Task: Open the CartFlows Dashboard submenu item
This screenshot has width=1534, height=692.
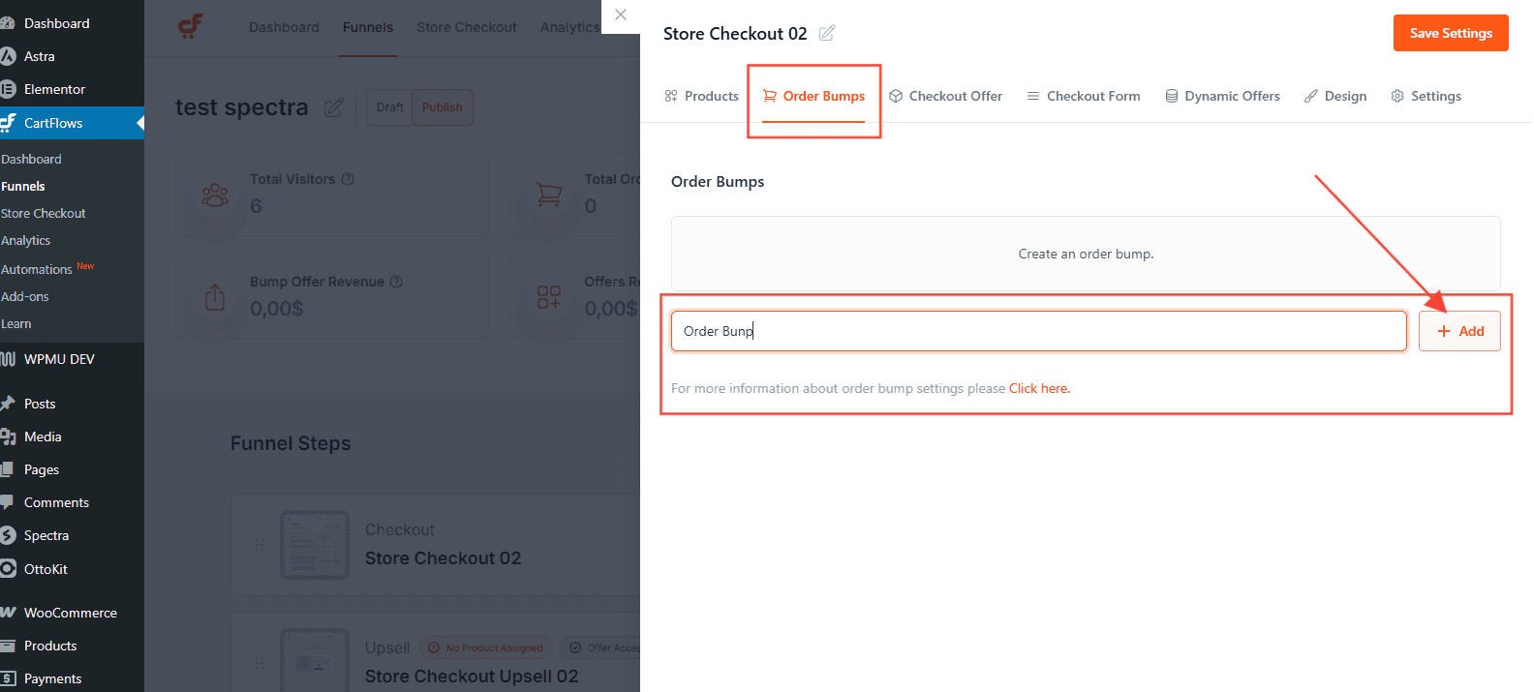Action: [x=31, y=159]
